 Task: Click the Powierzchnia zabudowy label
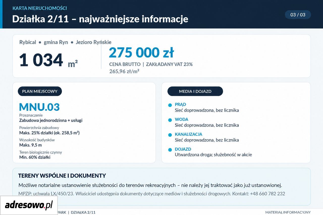[39, 128]
